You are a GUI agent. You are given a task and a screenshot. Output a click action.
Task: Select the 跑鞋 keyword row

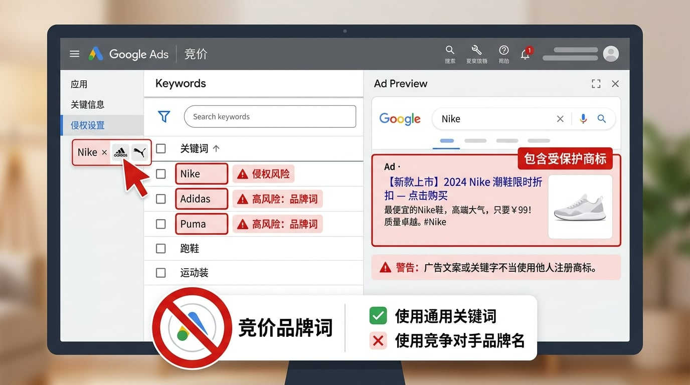pyautogui.click(x=253, y=248)
